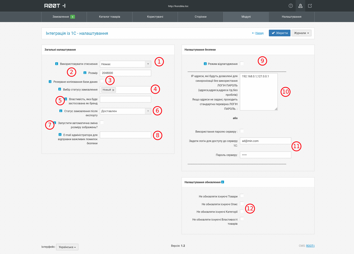Click info icon beside Налаштування обновлення heading
The image size is (354, 254).
point(223,182)
